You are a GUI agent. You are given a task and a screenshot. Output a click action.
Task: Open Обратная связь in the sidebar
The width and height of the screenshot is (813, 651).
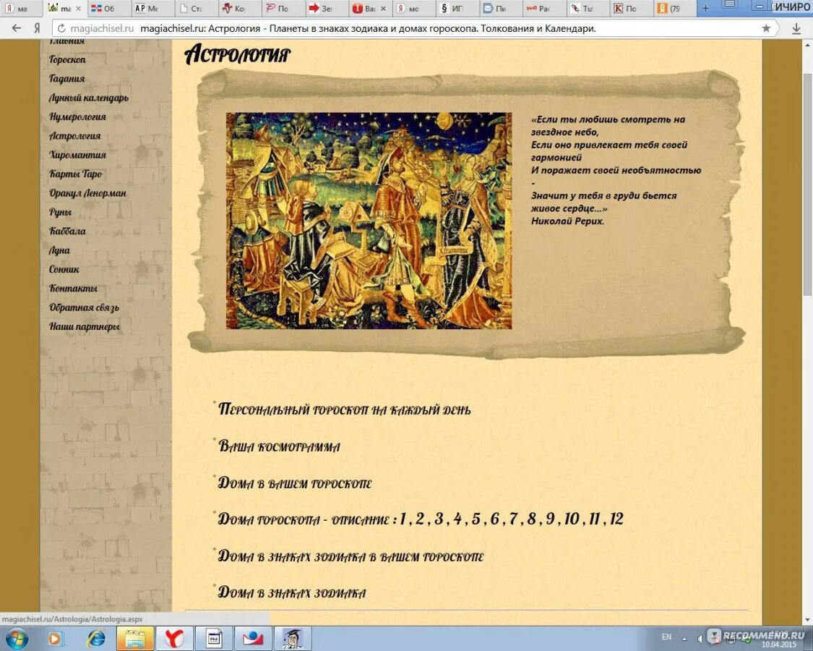point(84,307)
